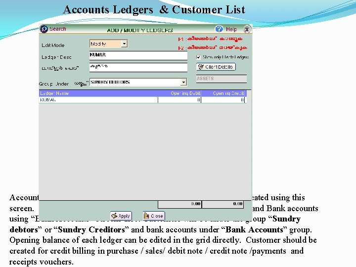Click the Malayalam ledger name input field

pos(138,67)
